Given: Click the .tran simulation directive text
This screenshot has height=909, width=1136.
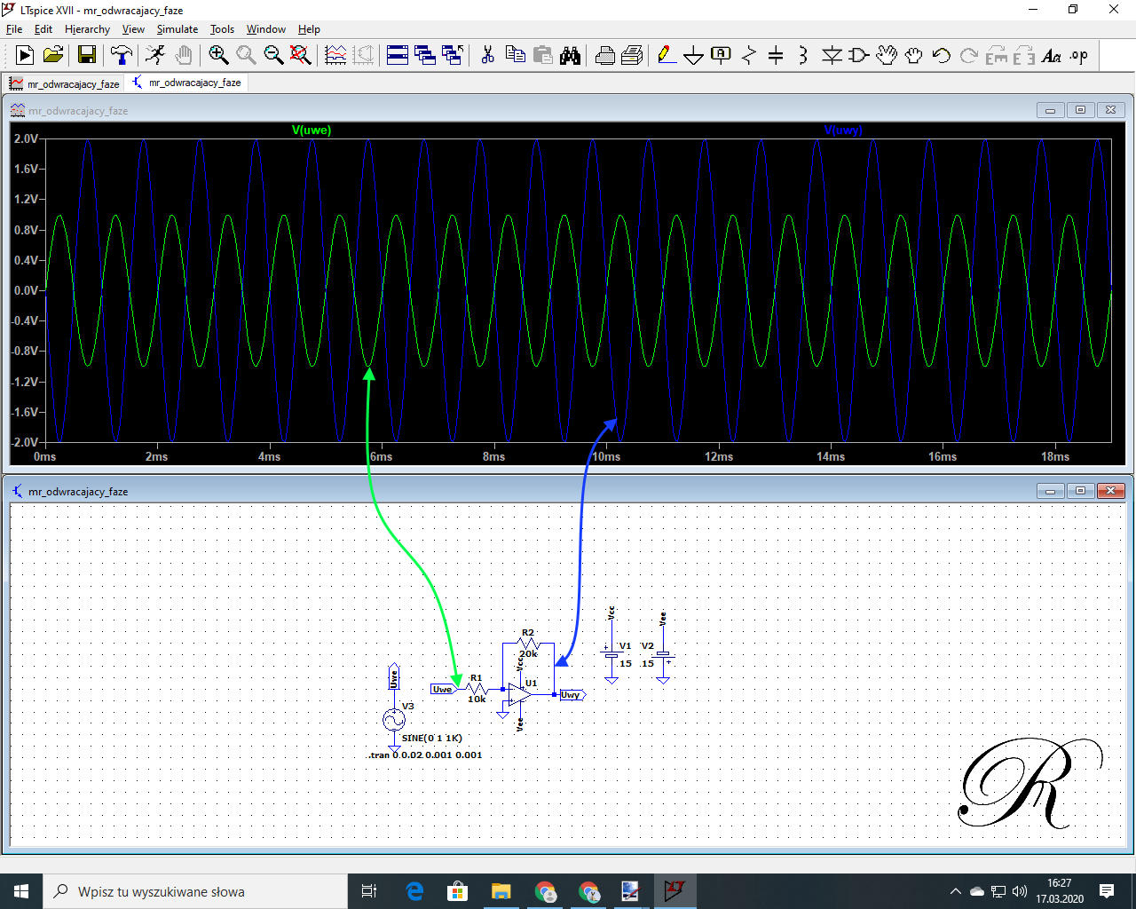Looking at the screenshot, I should click(x=425, y=755).
